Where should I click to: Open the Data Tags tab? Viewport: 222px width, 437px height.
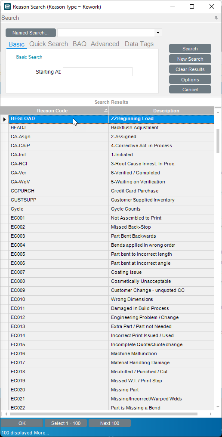click(139, 44)
